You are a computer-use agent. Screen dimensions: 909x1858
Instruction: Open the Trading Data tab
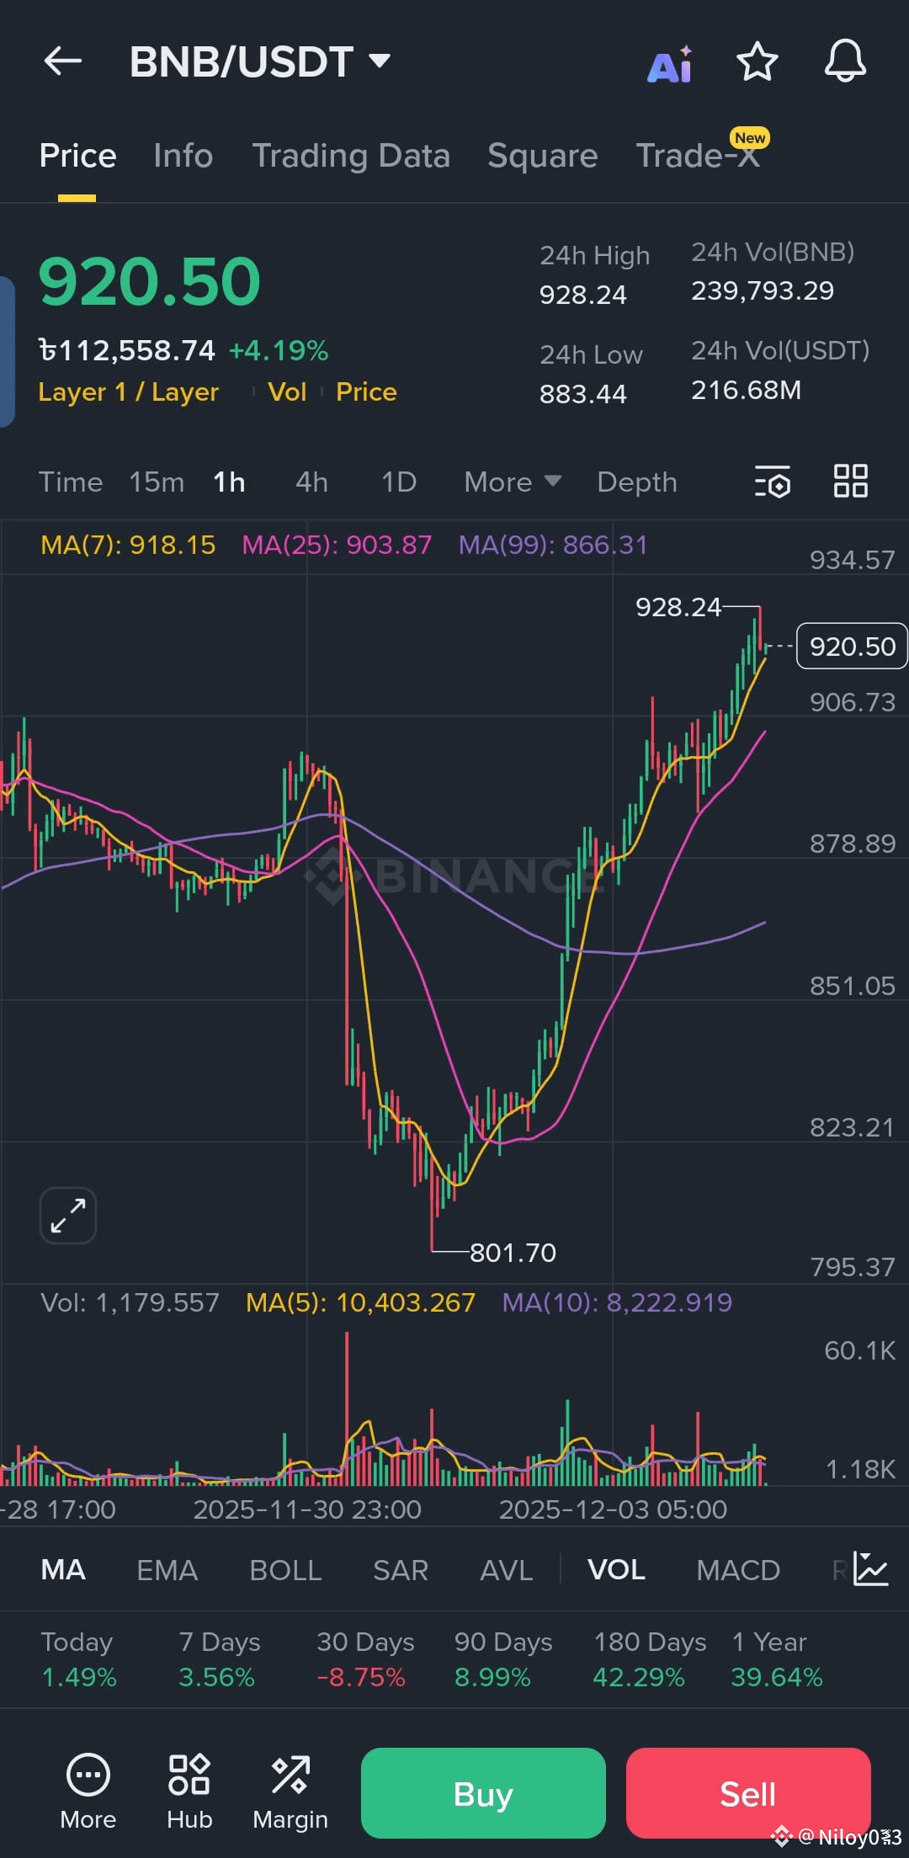click(351, 156)
